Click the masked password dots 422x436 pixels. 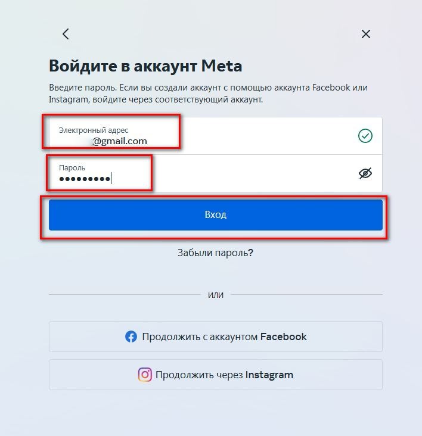coord(85,179)
